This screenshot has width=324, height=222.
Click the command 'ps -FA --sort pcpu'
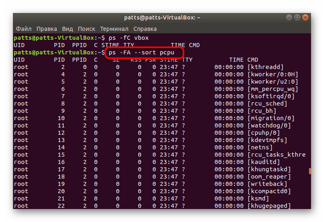(x=142, y=52)
